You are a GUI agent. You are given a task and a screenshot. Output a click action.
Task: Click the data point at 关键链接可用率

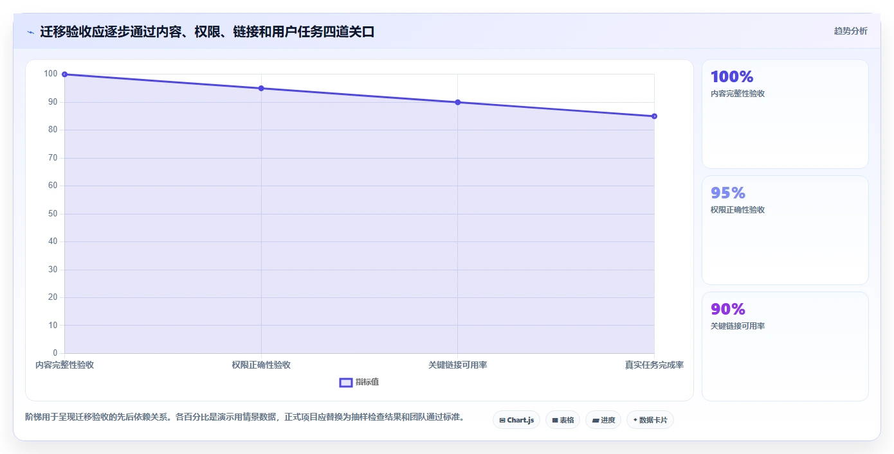pyautogui.click(x=458, y=102)
